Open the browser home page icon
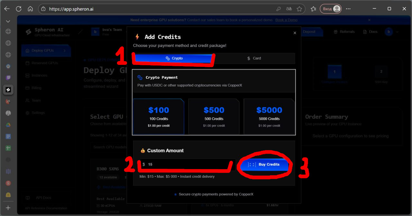 pos(30,9)
